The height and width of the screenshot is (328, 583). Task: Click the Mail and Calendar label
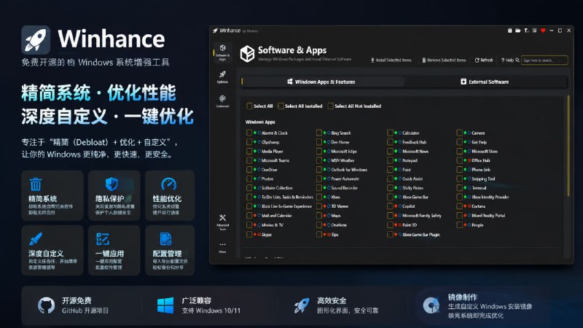pyautogui.click(x=277, y=215)
